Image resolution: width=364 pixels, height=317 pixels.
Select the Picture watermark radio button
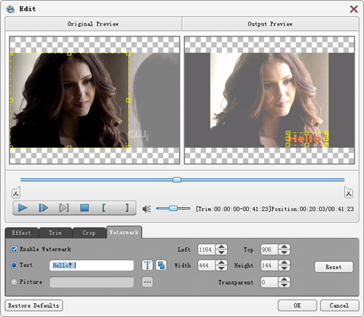click(x=14, y=282)
